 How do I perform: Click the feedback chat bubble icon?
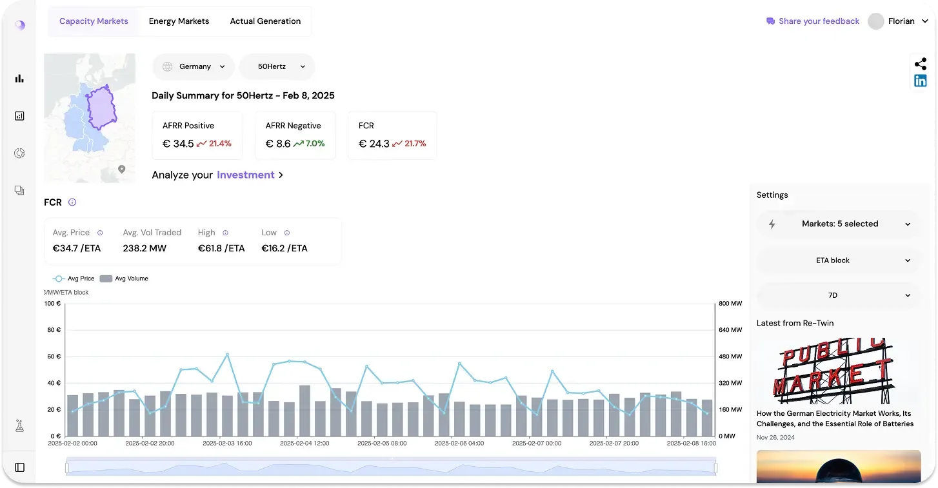coord(770,21)
